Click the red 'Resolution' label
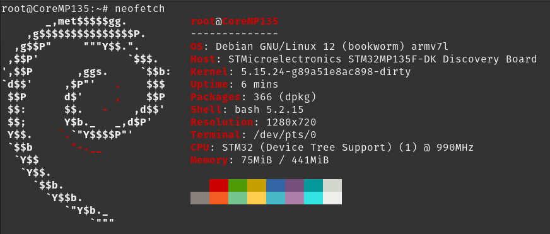Screen dimensions: 550x234 [222, 122]
